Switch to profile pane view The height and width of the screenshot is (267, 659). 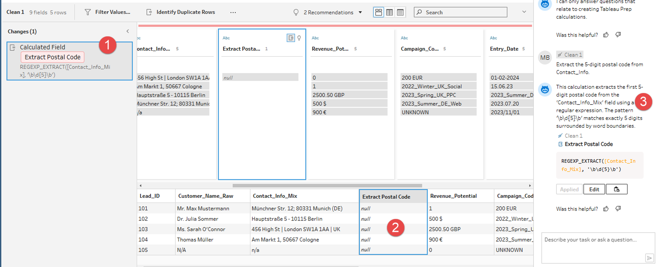point(379,12)
